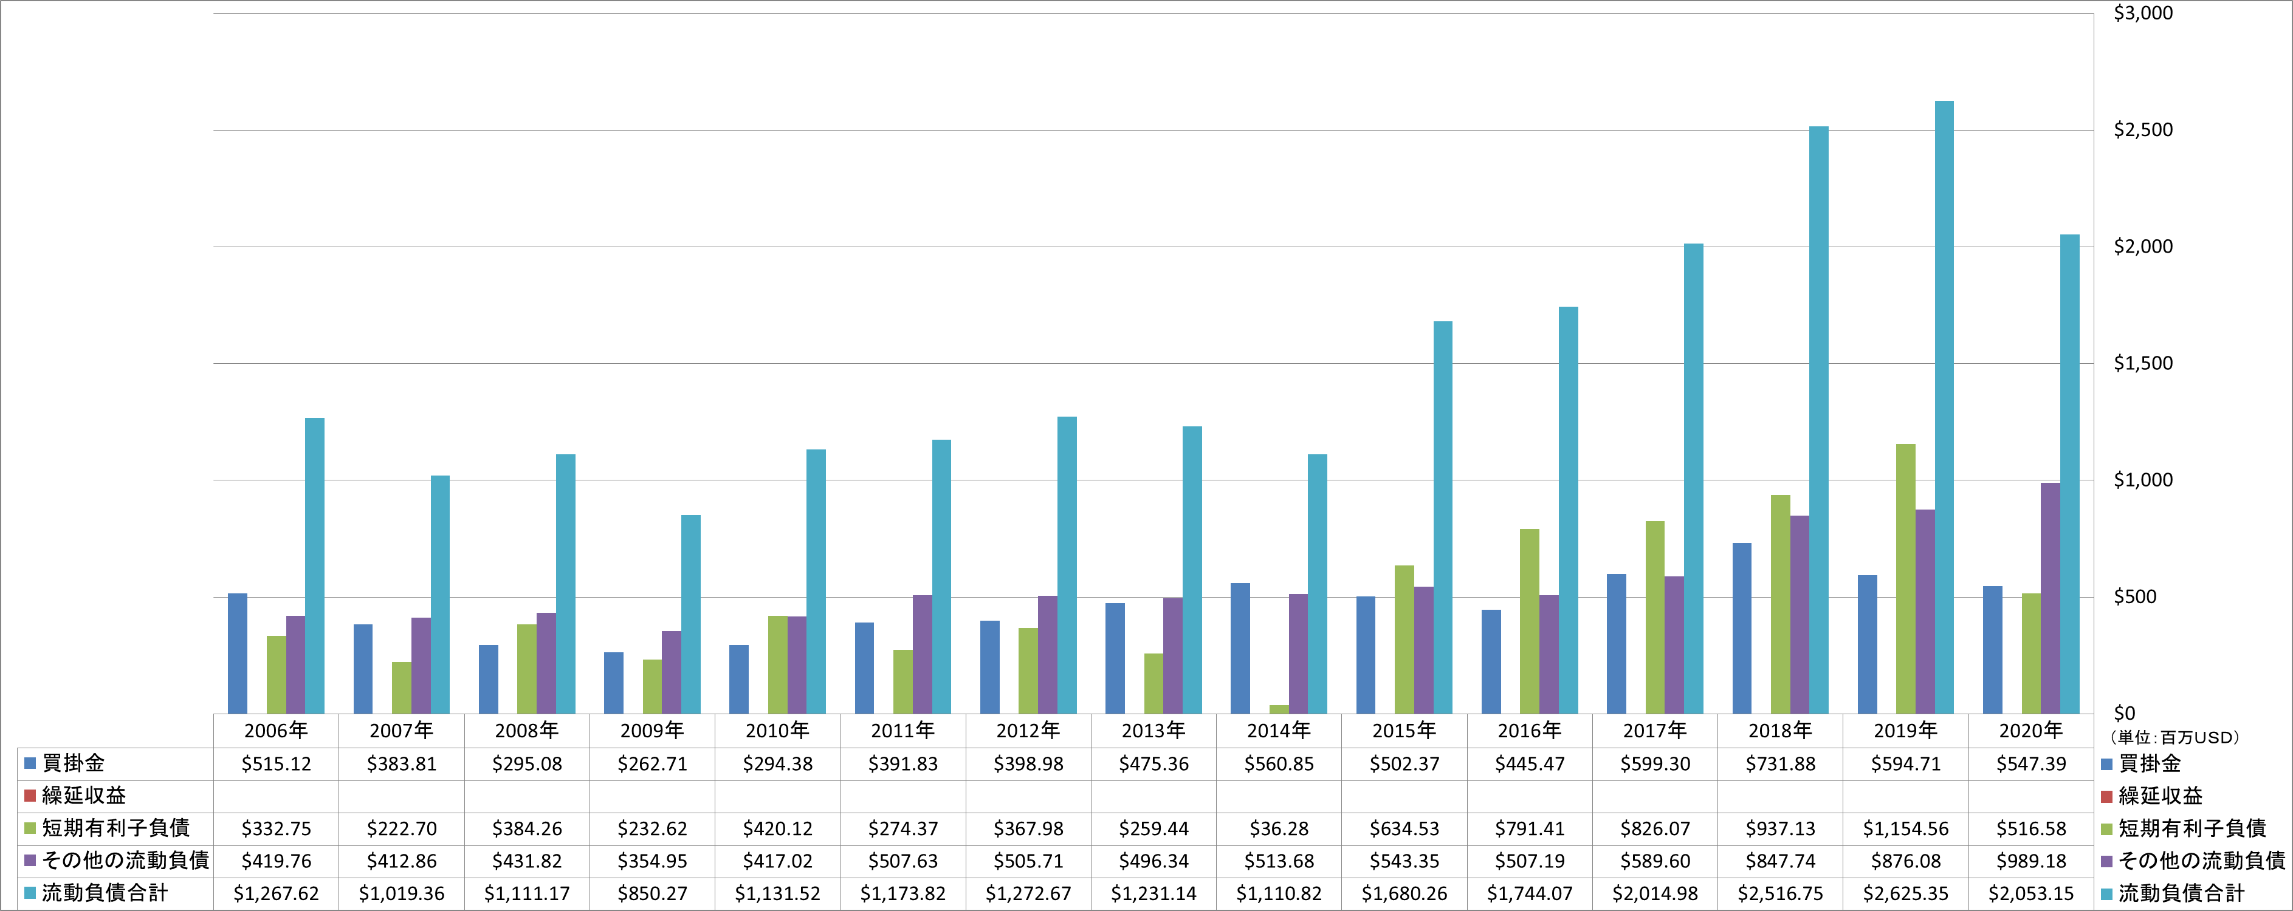Select the tiny green bar for 2014
The width and height of the screenshot is (2293, 911).
click(1279, 709)
